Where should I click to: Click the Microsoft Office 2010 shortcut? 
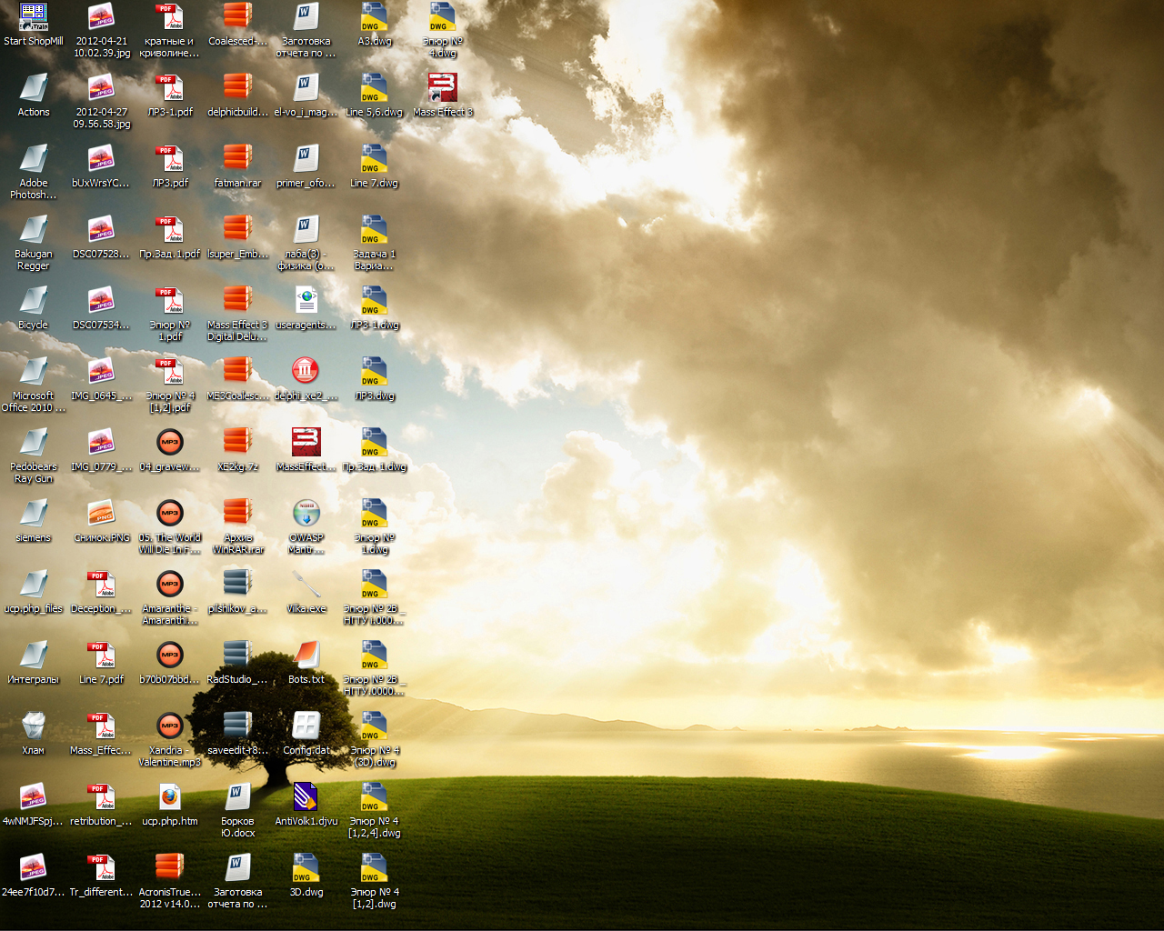click(x=34, y=385)
